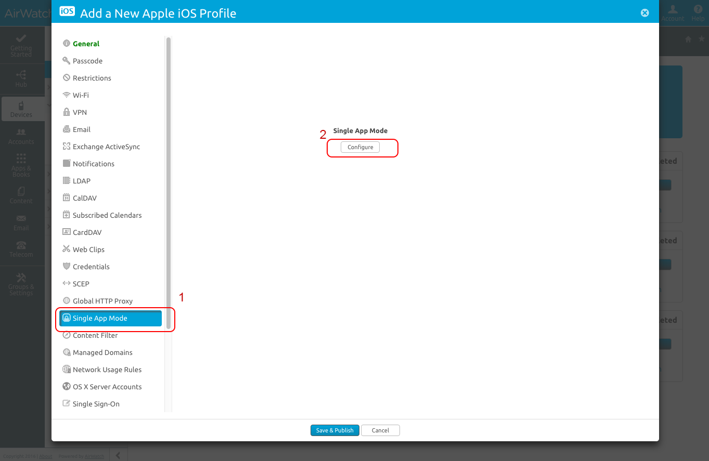Select Content Filter text entry
The height and width of the screenshot is (461, 709).
click(95, 335)
